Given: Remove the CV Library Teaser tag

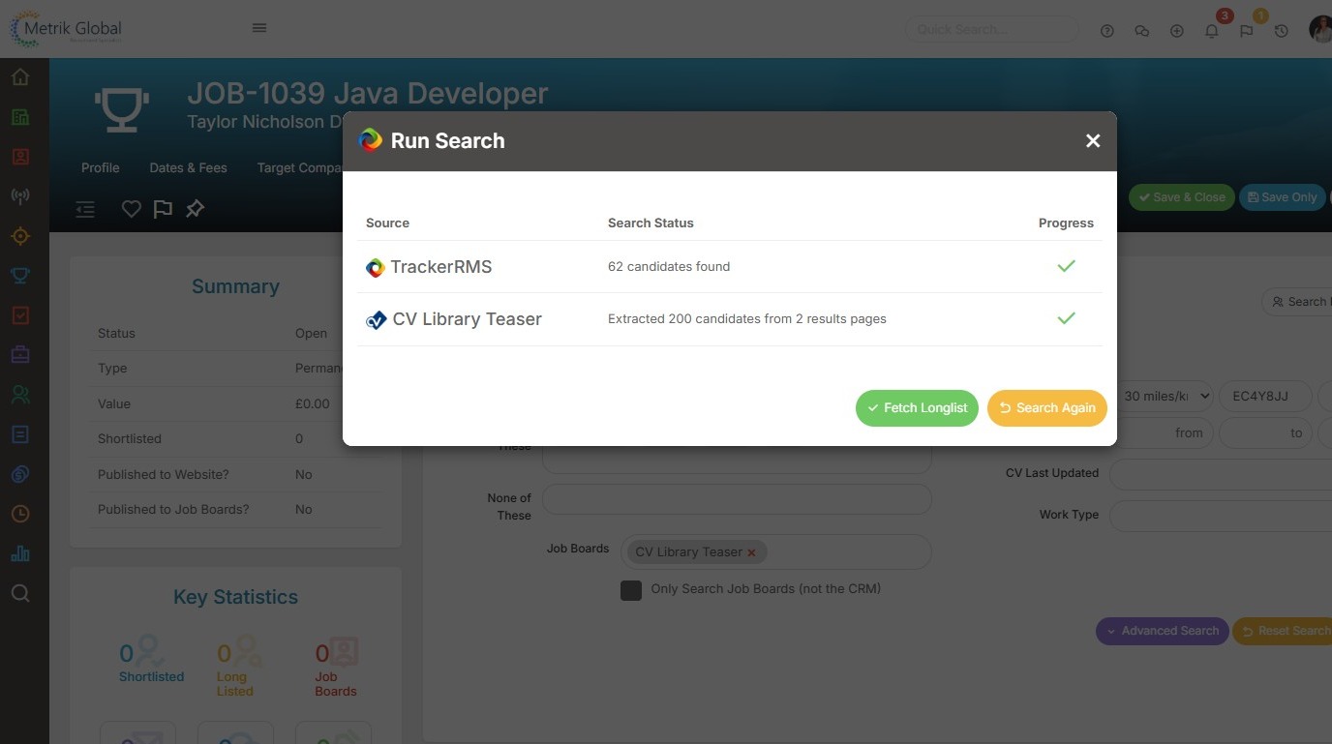Looking at the screenshot, I should (751, 552).
